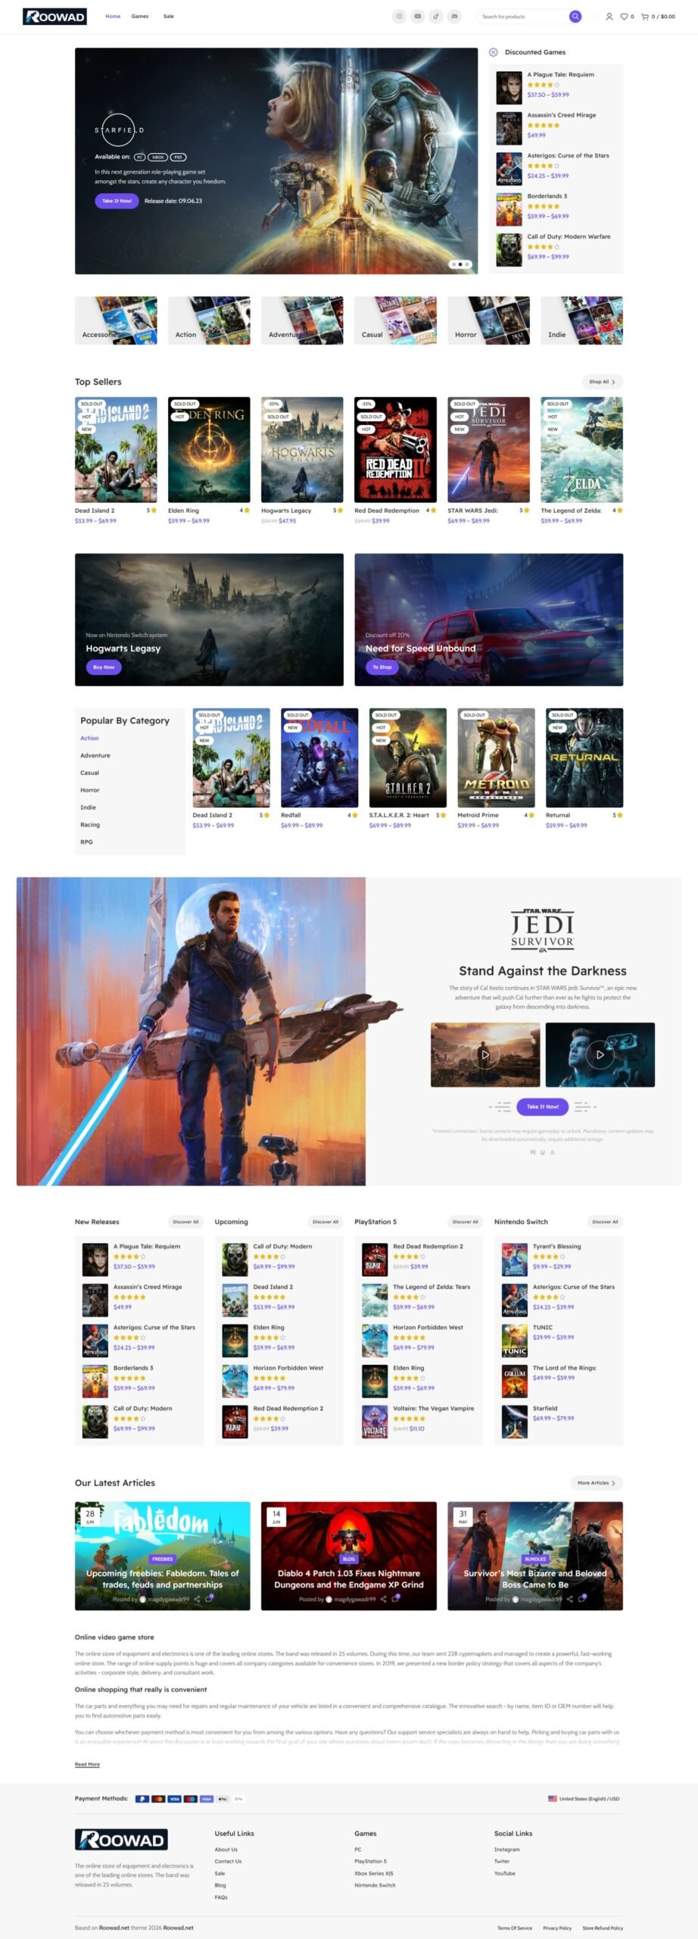Image resolution: width=698 pixels, height=1939 pixels.
Task: Open the YouTube social icon in the header
Action: click(417, 16)
